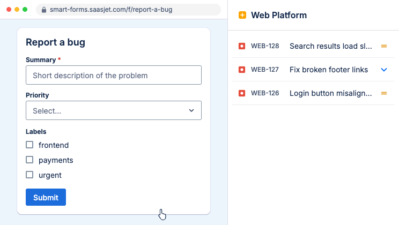Screen dimensions: 399x225
Task: Minimize the browser window with yellow button
Action: pos(17,10)
